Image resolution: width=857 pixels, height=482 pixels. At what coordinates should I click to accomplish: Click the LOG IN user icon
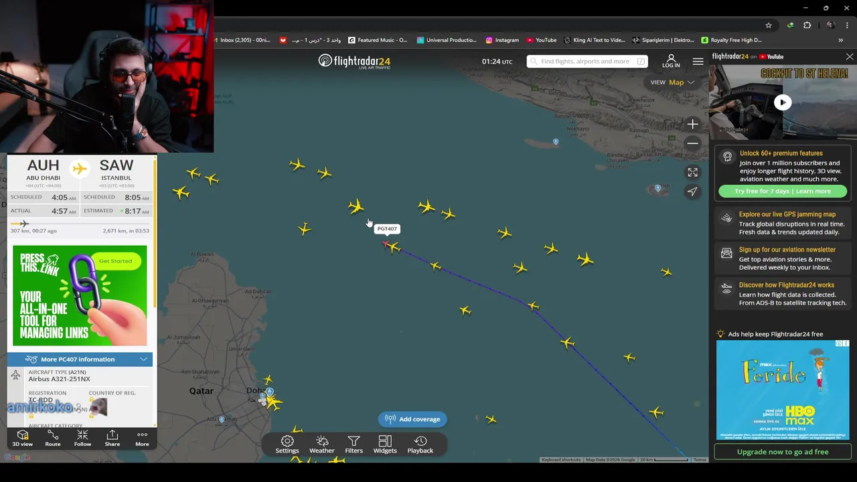671,61
